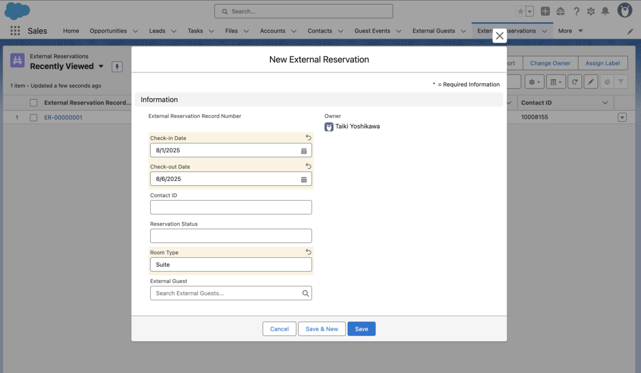The image size is (641, 373).
Task: Switch to the Opportunities tab
Action: 108,31
